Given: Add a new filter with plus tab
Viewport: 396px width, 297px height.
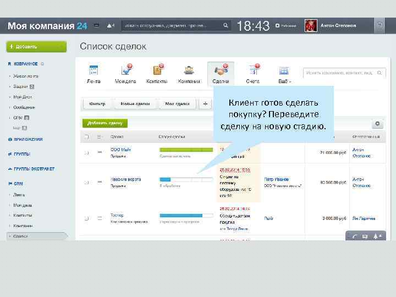Looking at the screenshot, I should click(206, 104).
